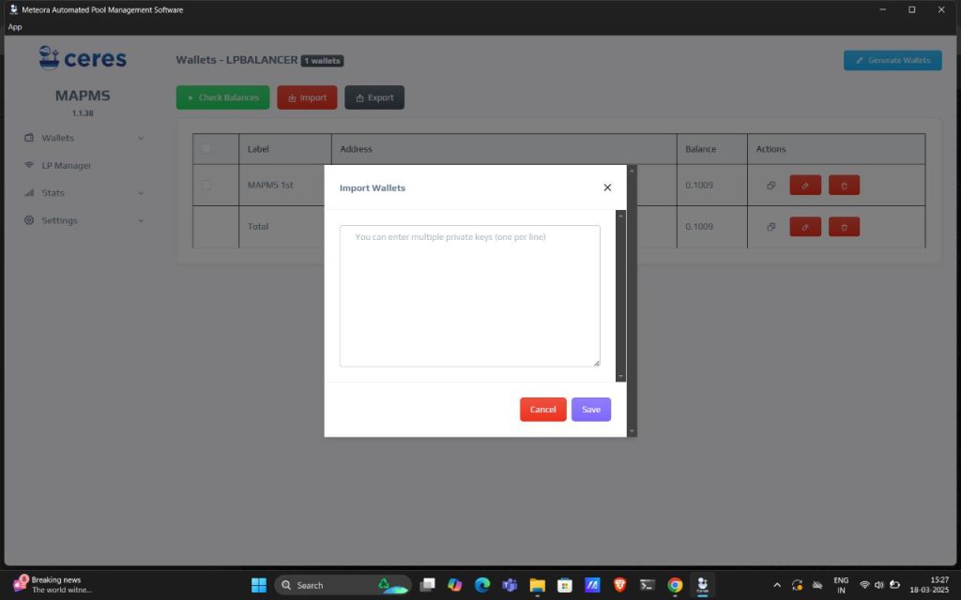Image resolution: width=961 pixels, height=600 pixels.
Task: Open the App menu
Action: (x=15, y=27)
